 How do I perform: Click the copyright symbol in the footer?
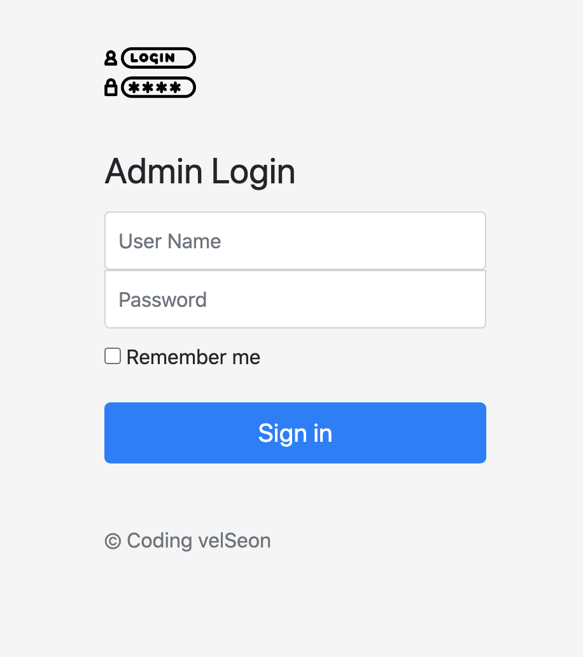coord(113,541)
